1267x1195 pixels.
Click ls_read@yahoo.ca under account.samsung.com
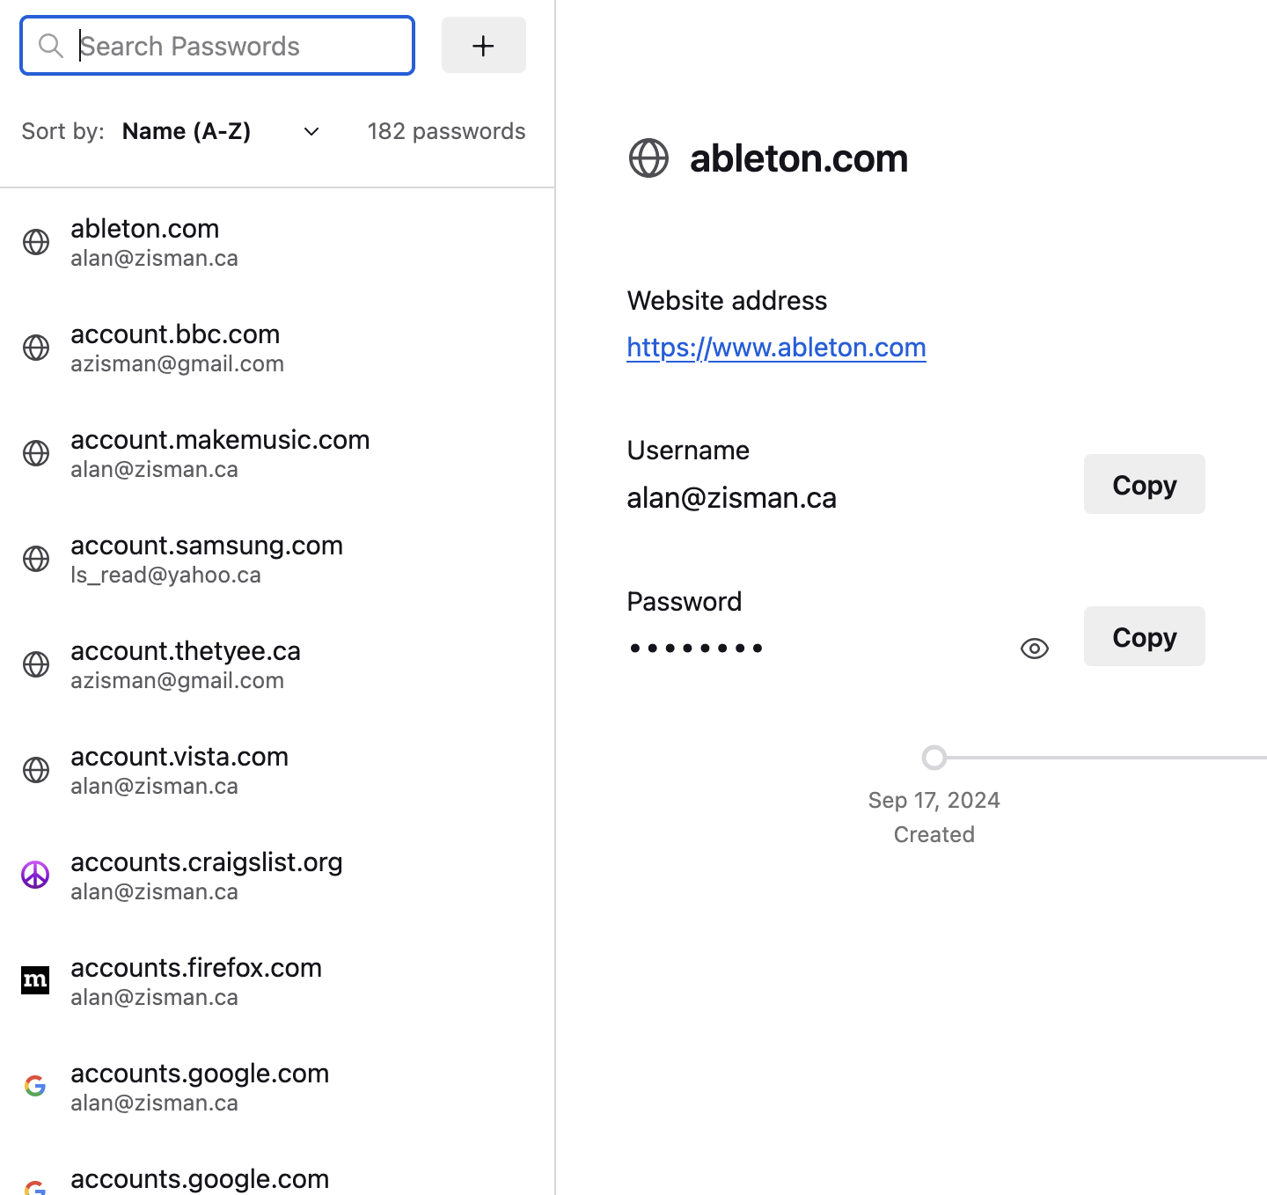[166, 575]
